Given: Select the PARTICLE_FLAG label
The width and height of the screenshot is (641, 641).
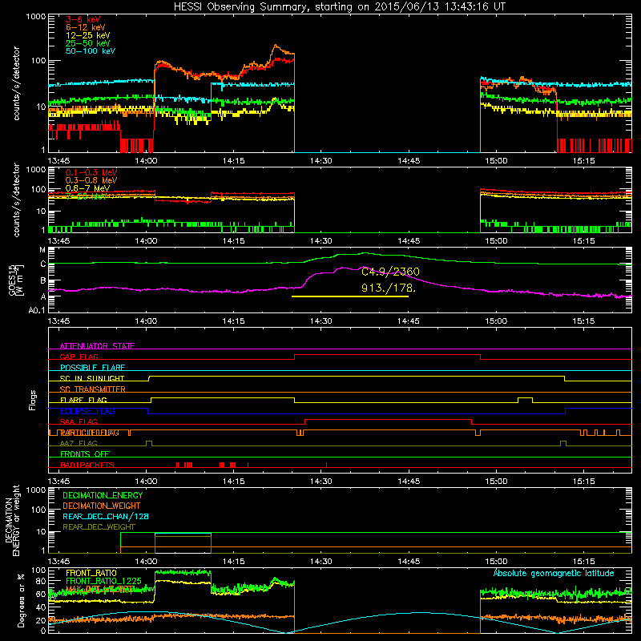Looking at the screenshot, I should [x=90, y=433].
